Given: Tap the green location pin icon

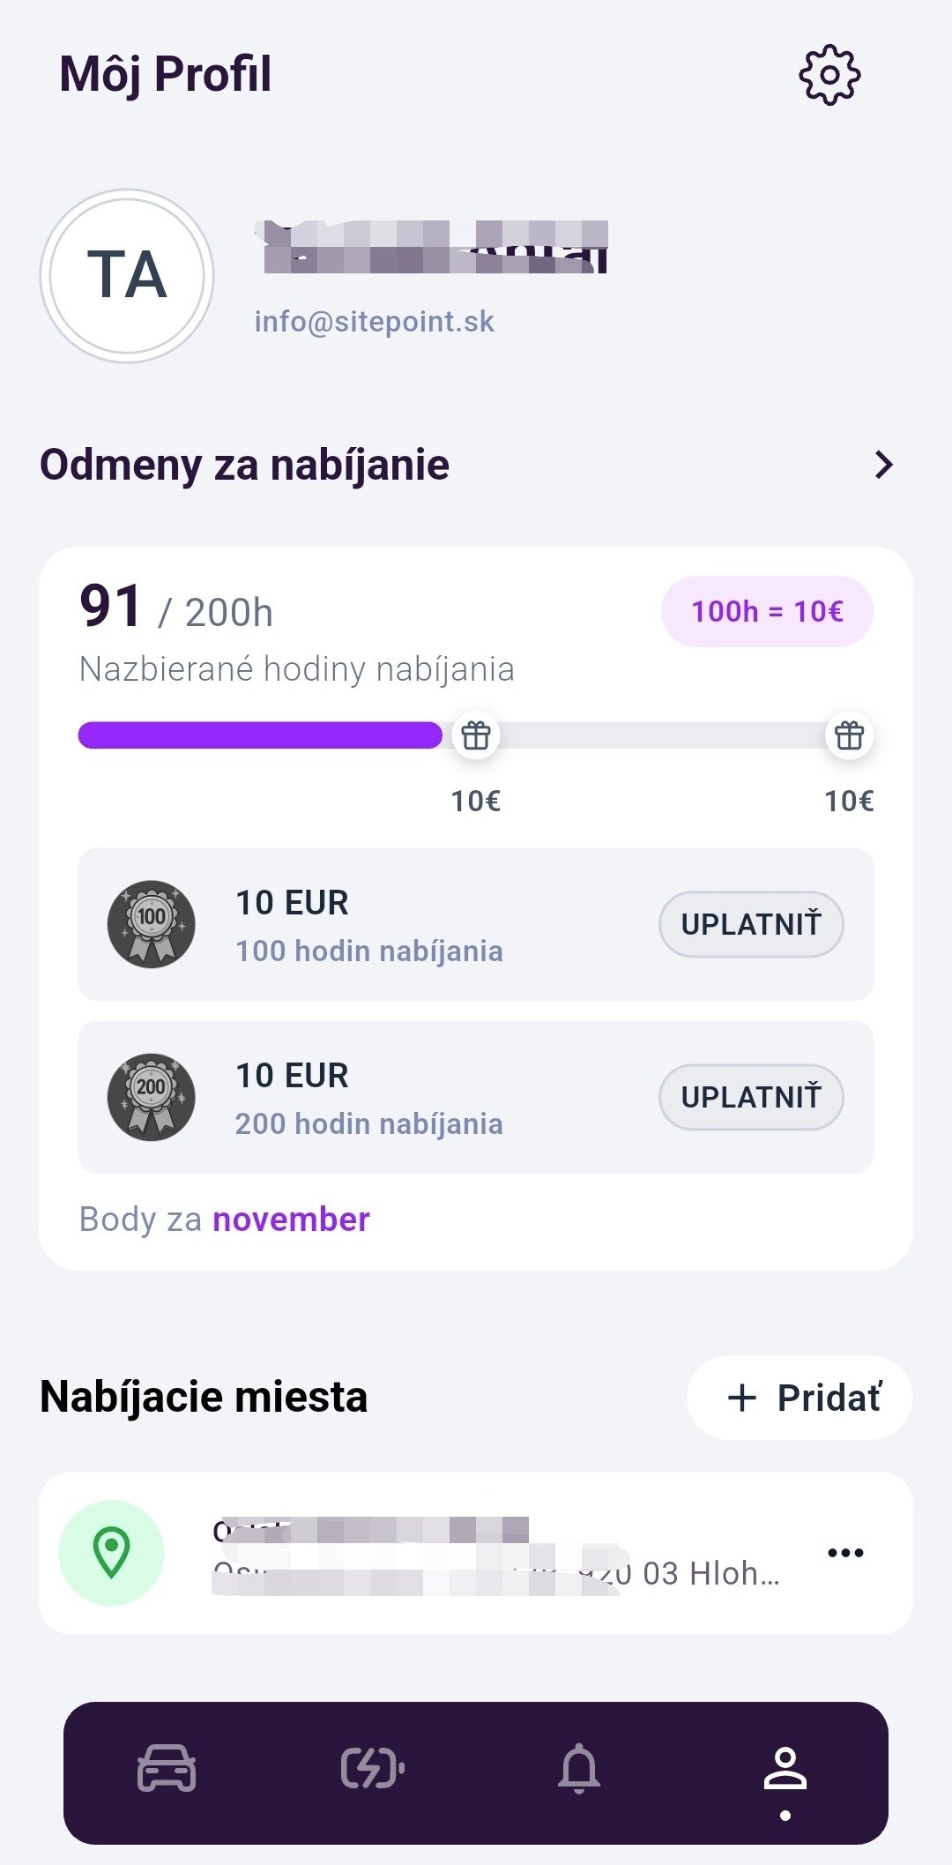Looking at the screenshot, I should [112, 1552].
